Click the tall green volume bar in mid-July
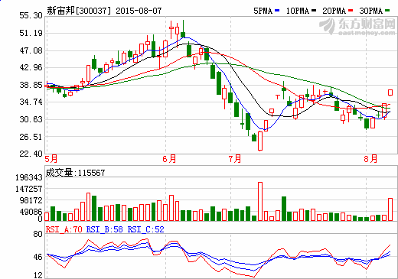Screen dimensions: 398x279 click(284, 209)
